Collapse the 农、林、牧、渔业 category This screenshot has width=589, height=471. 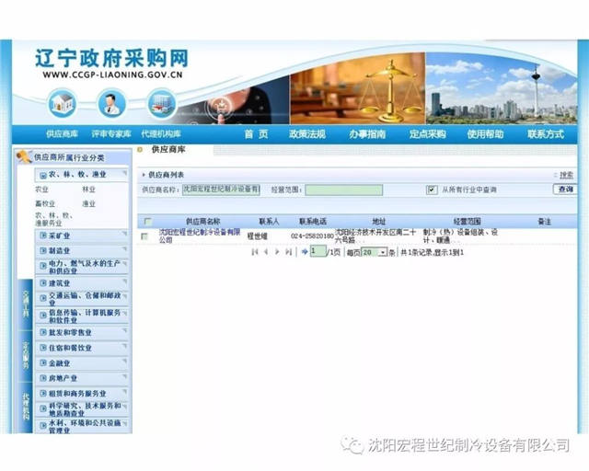tap(81, 175)
